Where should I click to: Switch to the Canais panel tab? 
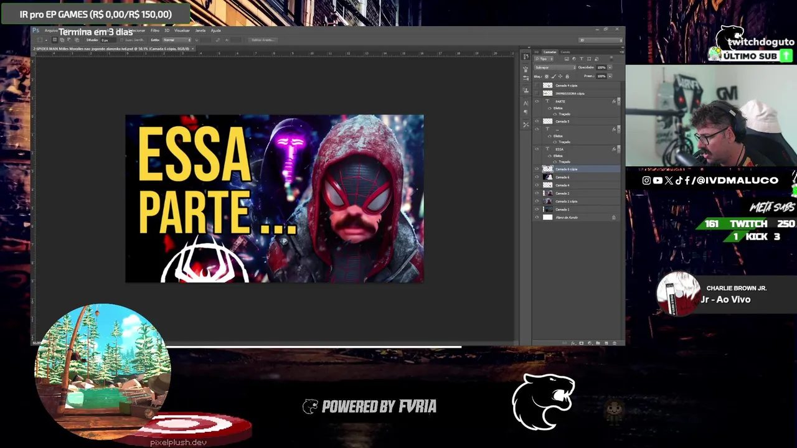pos(565,52)
